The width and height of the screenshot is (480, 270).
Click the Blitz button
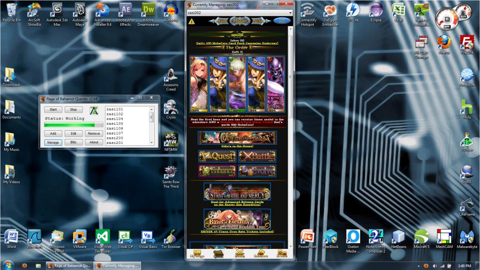point(74,142)
